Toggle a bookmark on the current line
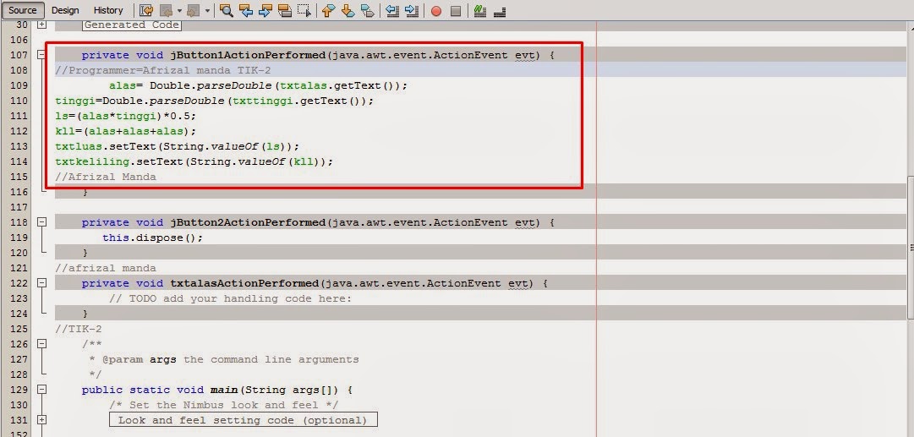Viewport: 914px width, 437px height. 367,10
